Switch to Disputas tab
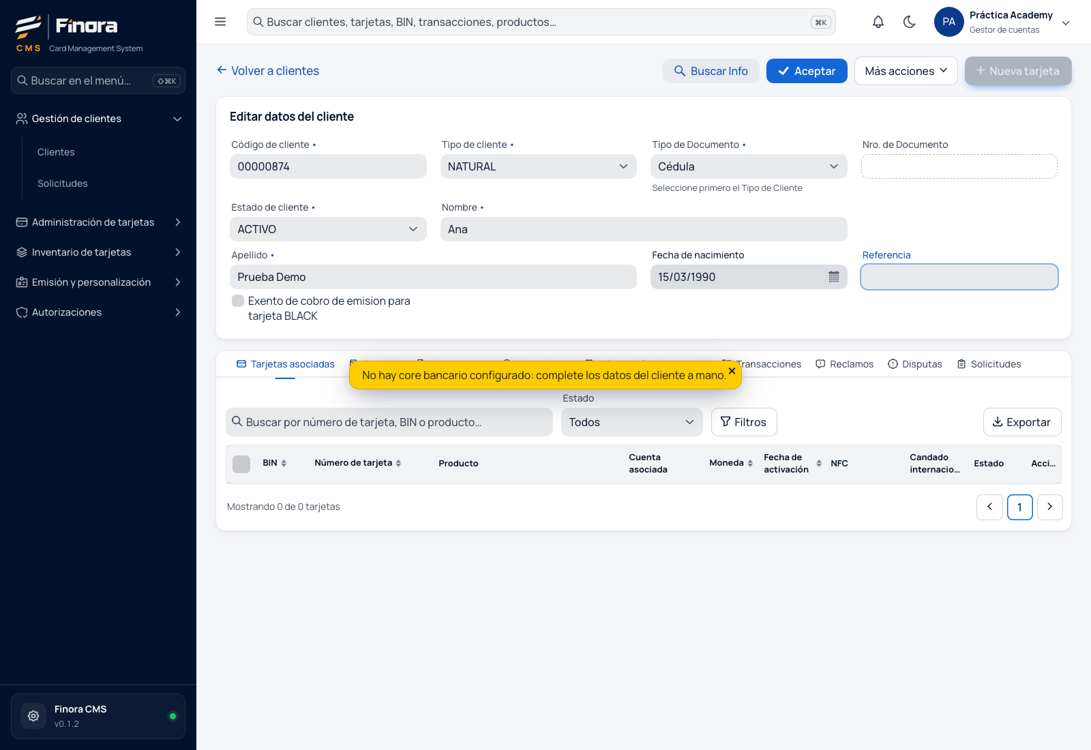1091x750 pixels. coord(915,364)
